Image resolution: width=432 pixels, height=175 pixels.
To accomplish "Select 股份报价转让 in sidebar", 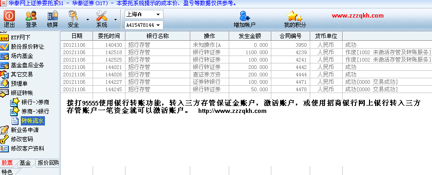I will (27, 47).
